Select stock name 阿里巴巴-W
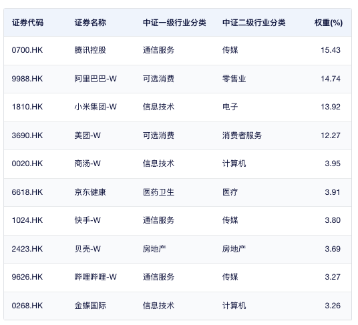 click(96, 79)
